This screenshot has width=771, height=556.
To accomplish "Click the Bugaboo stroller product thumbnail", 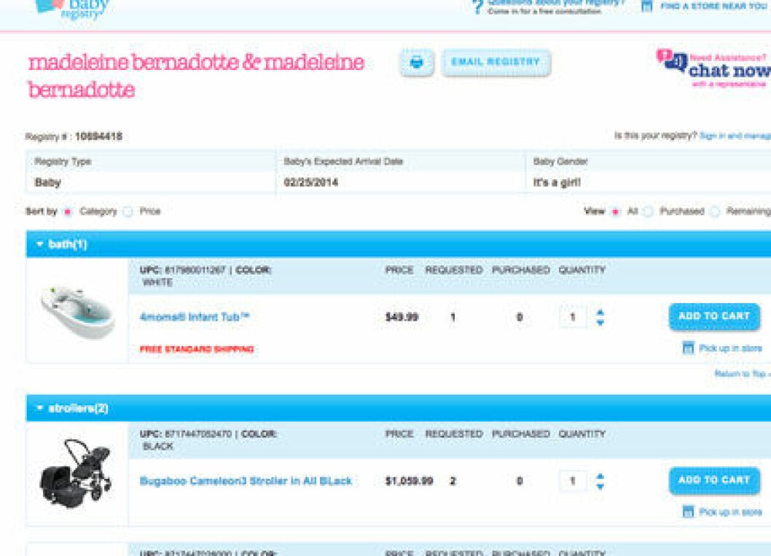I will 76,473.
